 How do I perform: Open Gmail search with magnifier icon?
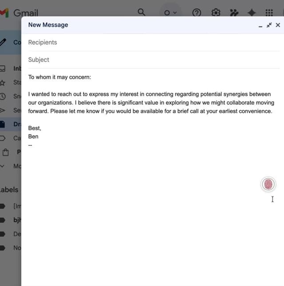point(142,12)
